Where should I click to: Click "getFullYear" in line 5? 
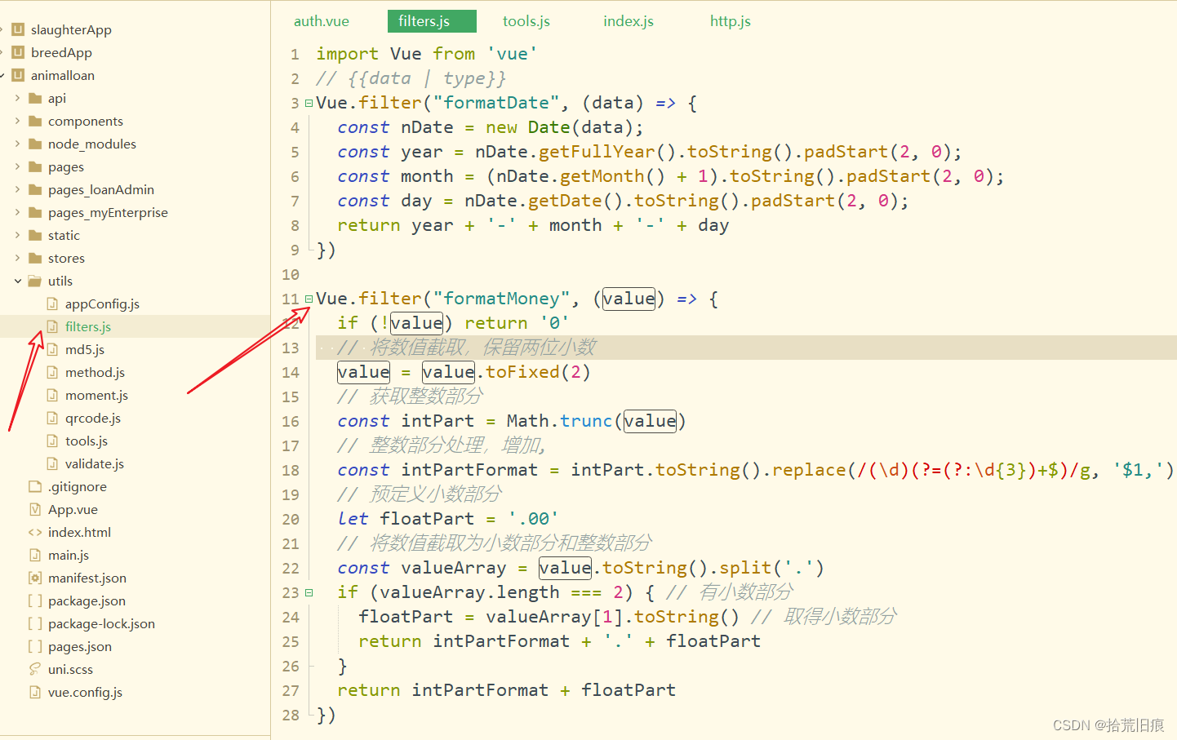click(x=597, y=152)
